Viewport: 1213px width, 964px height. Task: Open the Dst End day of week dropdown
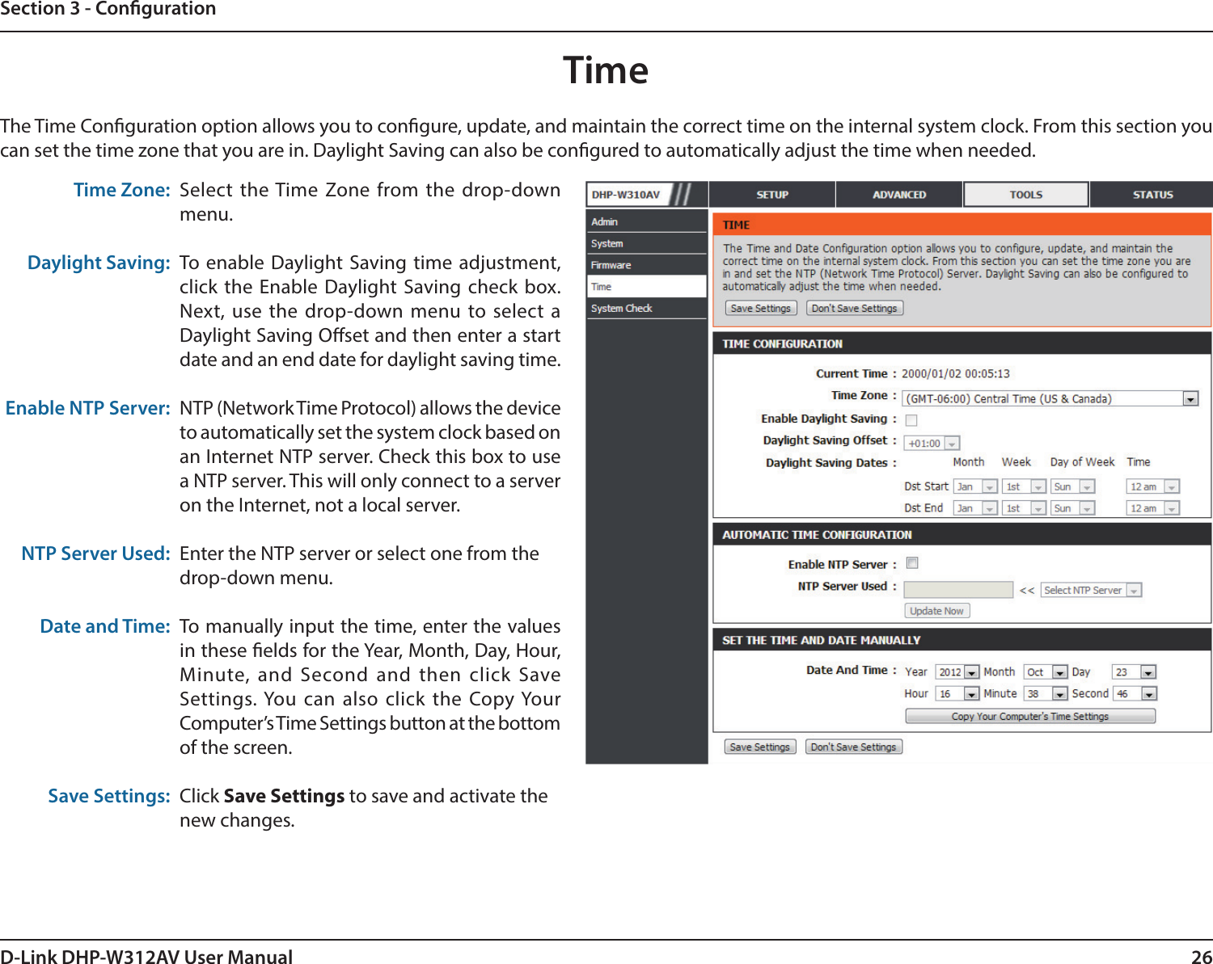[1072, 508]
